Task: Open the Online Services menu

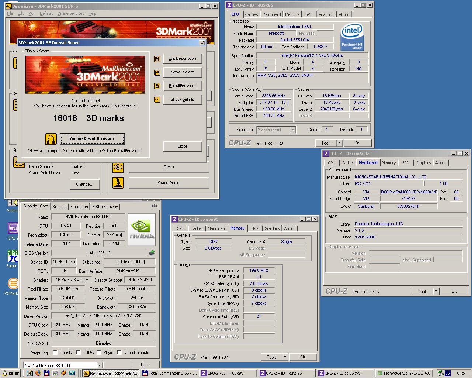Action: click(70, 13)
